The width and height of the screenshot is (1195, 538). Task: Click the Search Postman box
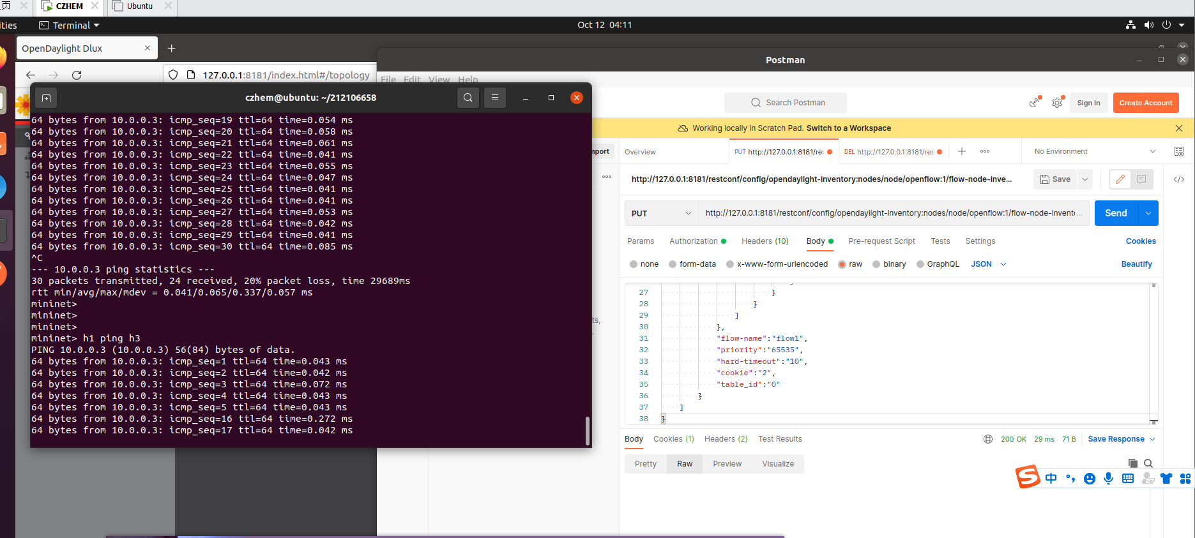(786, 103)
